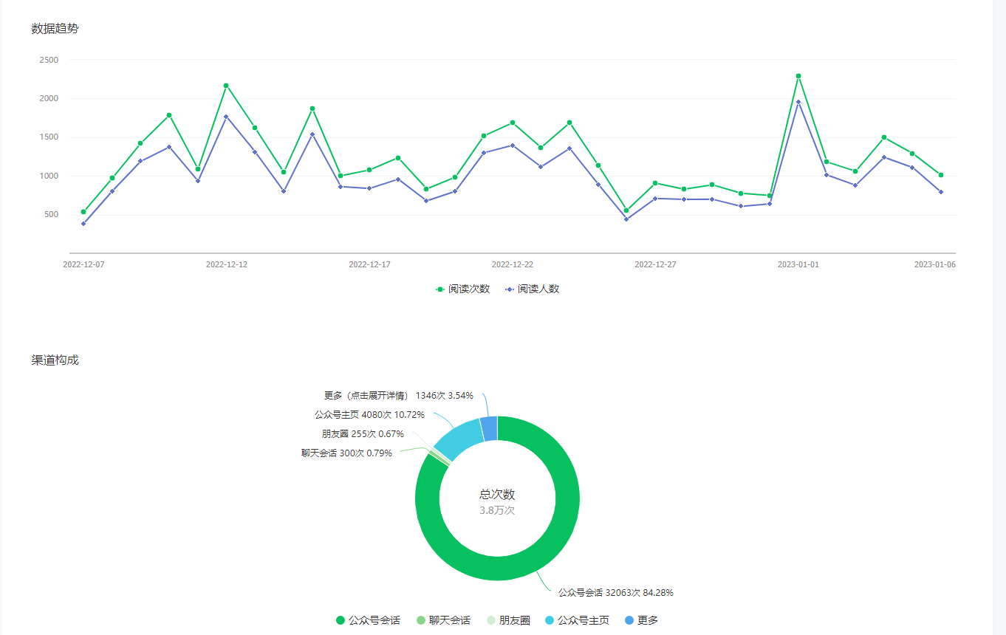The width and height of the screenshot is (1006, 635).
Task: Expand 更多（点击展开详情）label details
Action: [399, 396]
